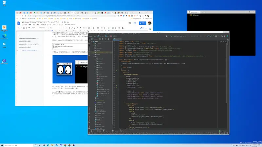Jump to WSLg の動作確認 outline heading
This screenshot has width=262, height=147.
coord(25,47)
